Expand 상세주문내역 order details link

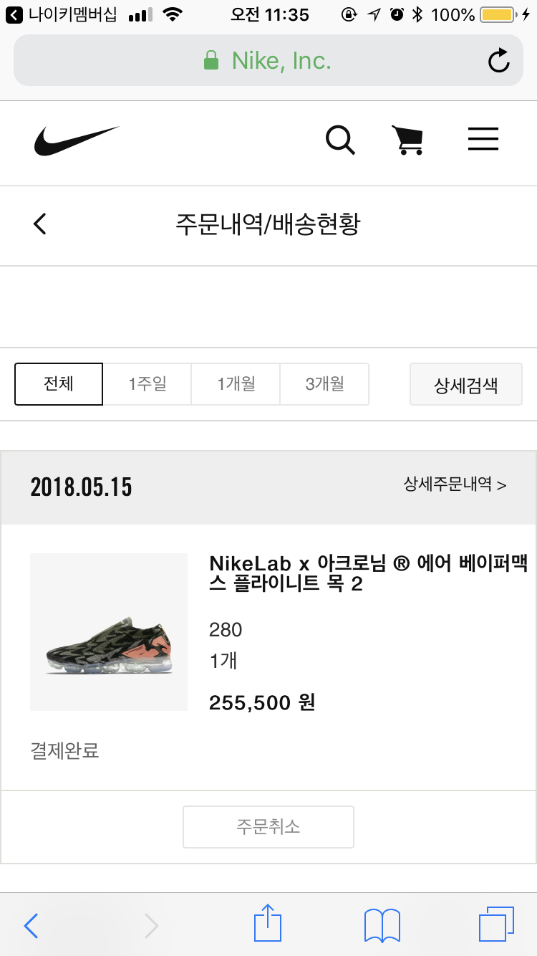tap(455, 484)
